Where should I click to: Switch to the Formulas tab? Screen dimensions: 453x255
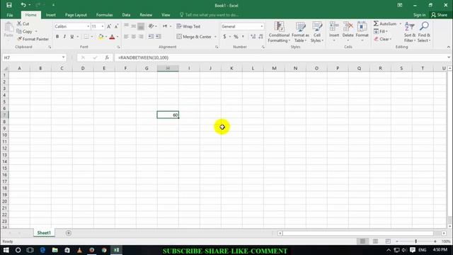(x=104, y=15)
